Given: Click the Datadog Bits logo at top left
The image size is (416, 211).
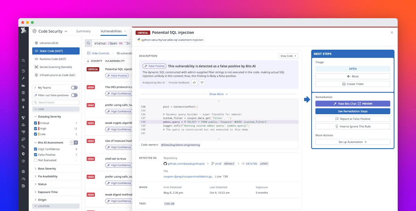Looking at the screenshot, I should point(24,31).
